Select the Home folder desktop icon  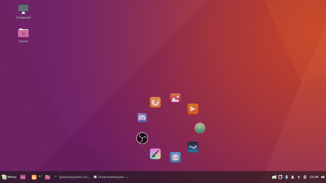pyautogui.click(x=23, y=36)
